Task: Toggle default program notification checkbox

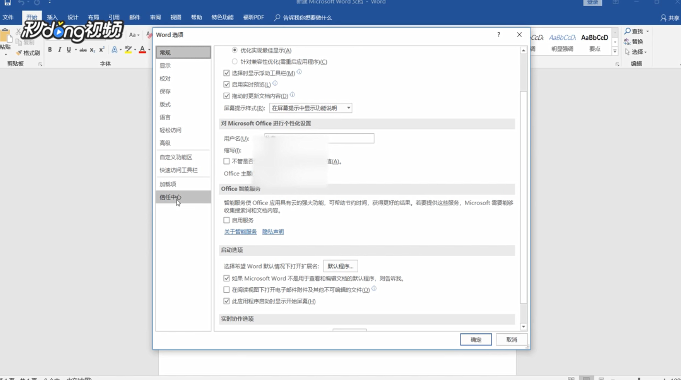Action: 226,278
